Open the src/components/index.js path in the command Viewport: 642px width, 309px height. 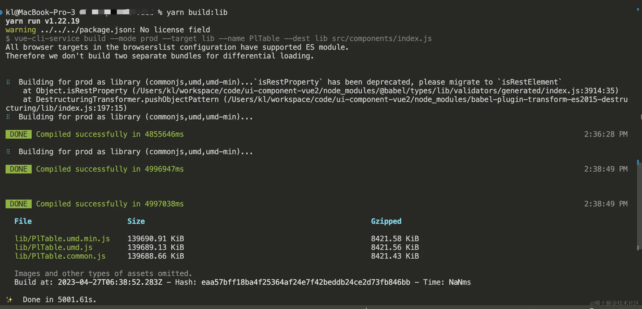pyautogui.click(x=382, y=39)
